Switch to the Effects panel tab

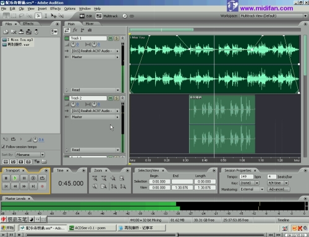[x=28, y=24]
